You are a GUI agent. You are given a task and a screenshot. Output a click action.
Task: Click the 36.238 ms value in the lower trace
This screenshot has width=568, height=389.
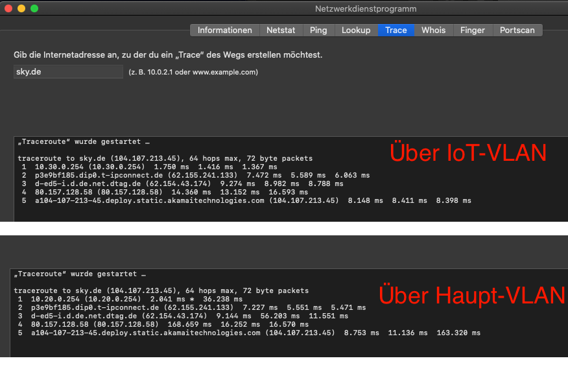point(223,299)
